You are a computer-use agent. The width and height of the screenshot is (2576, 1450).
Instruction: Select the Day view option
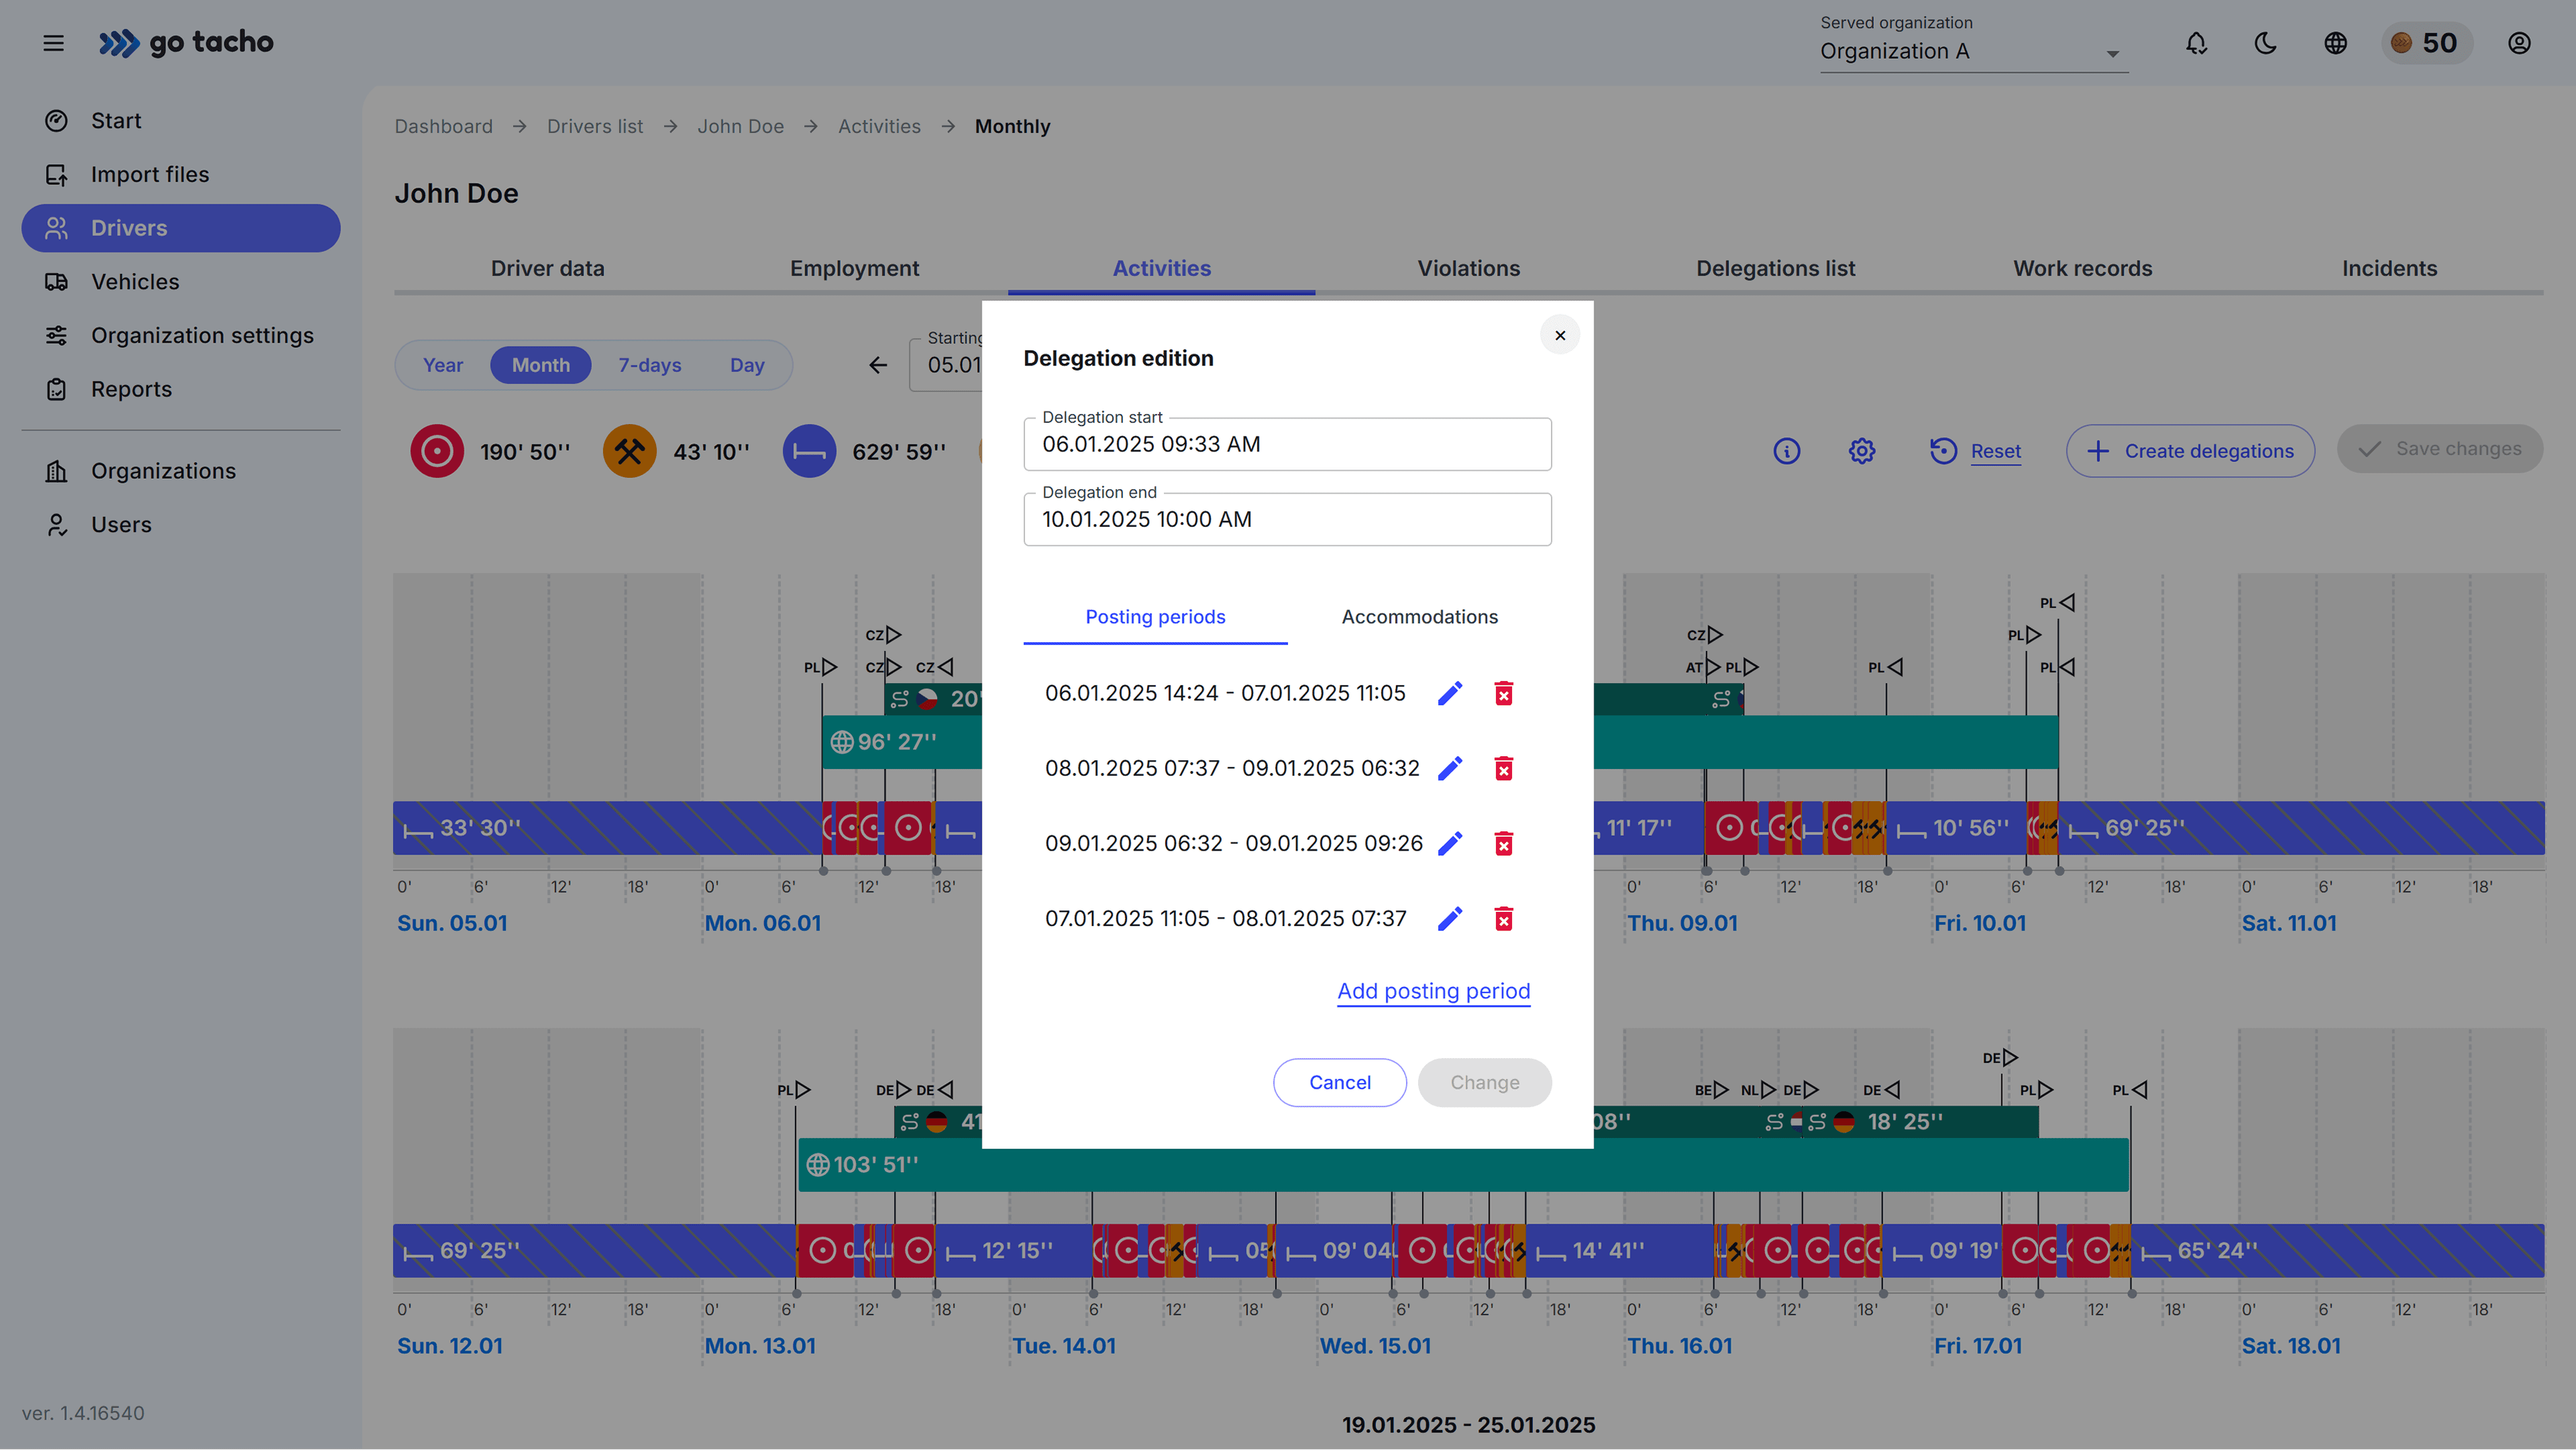click(747, 365)
